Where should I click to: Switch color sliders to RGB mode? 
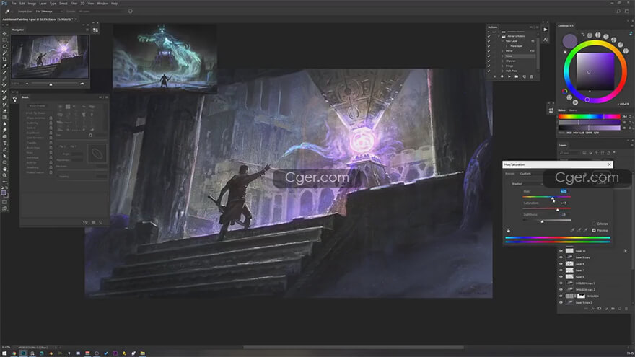(569, 133)
